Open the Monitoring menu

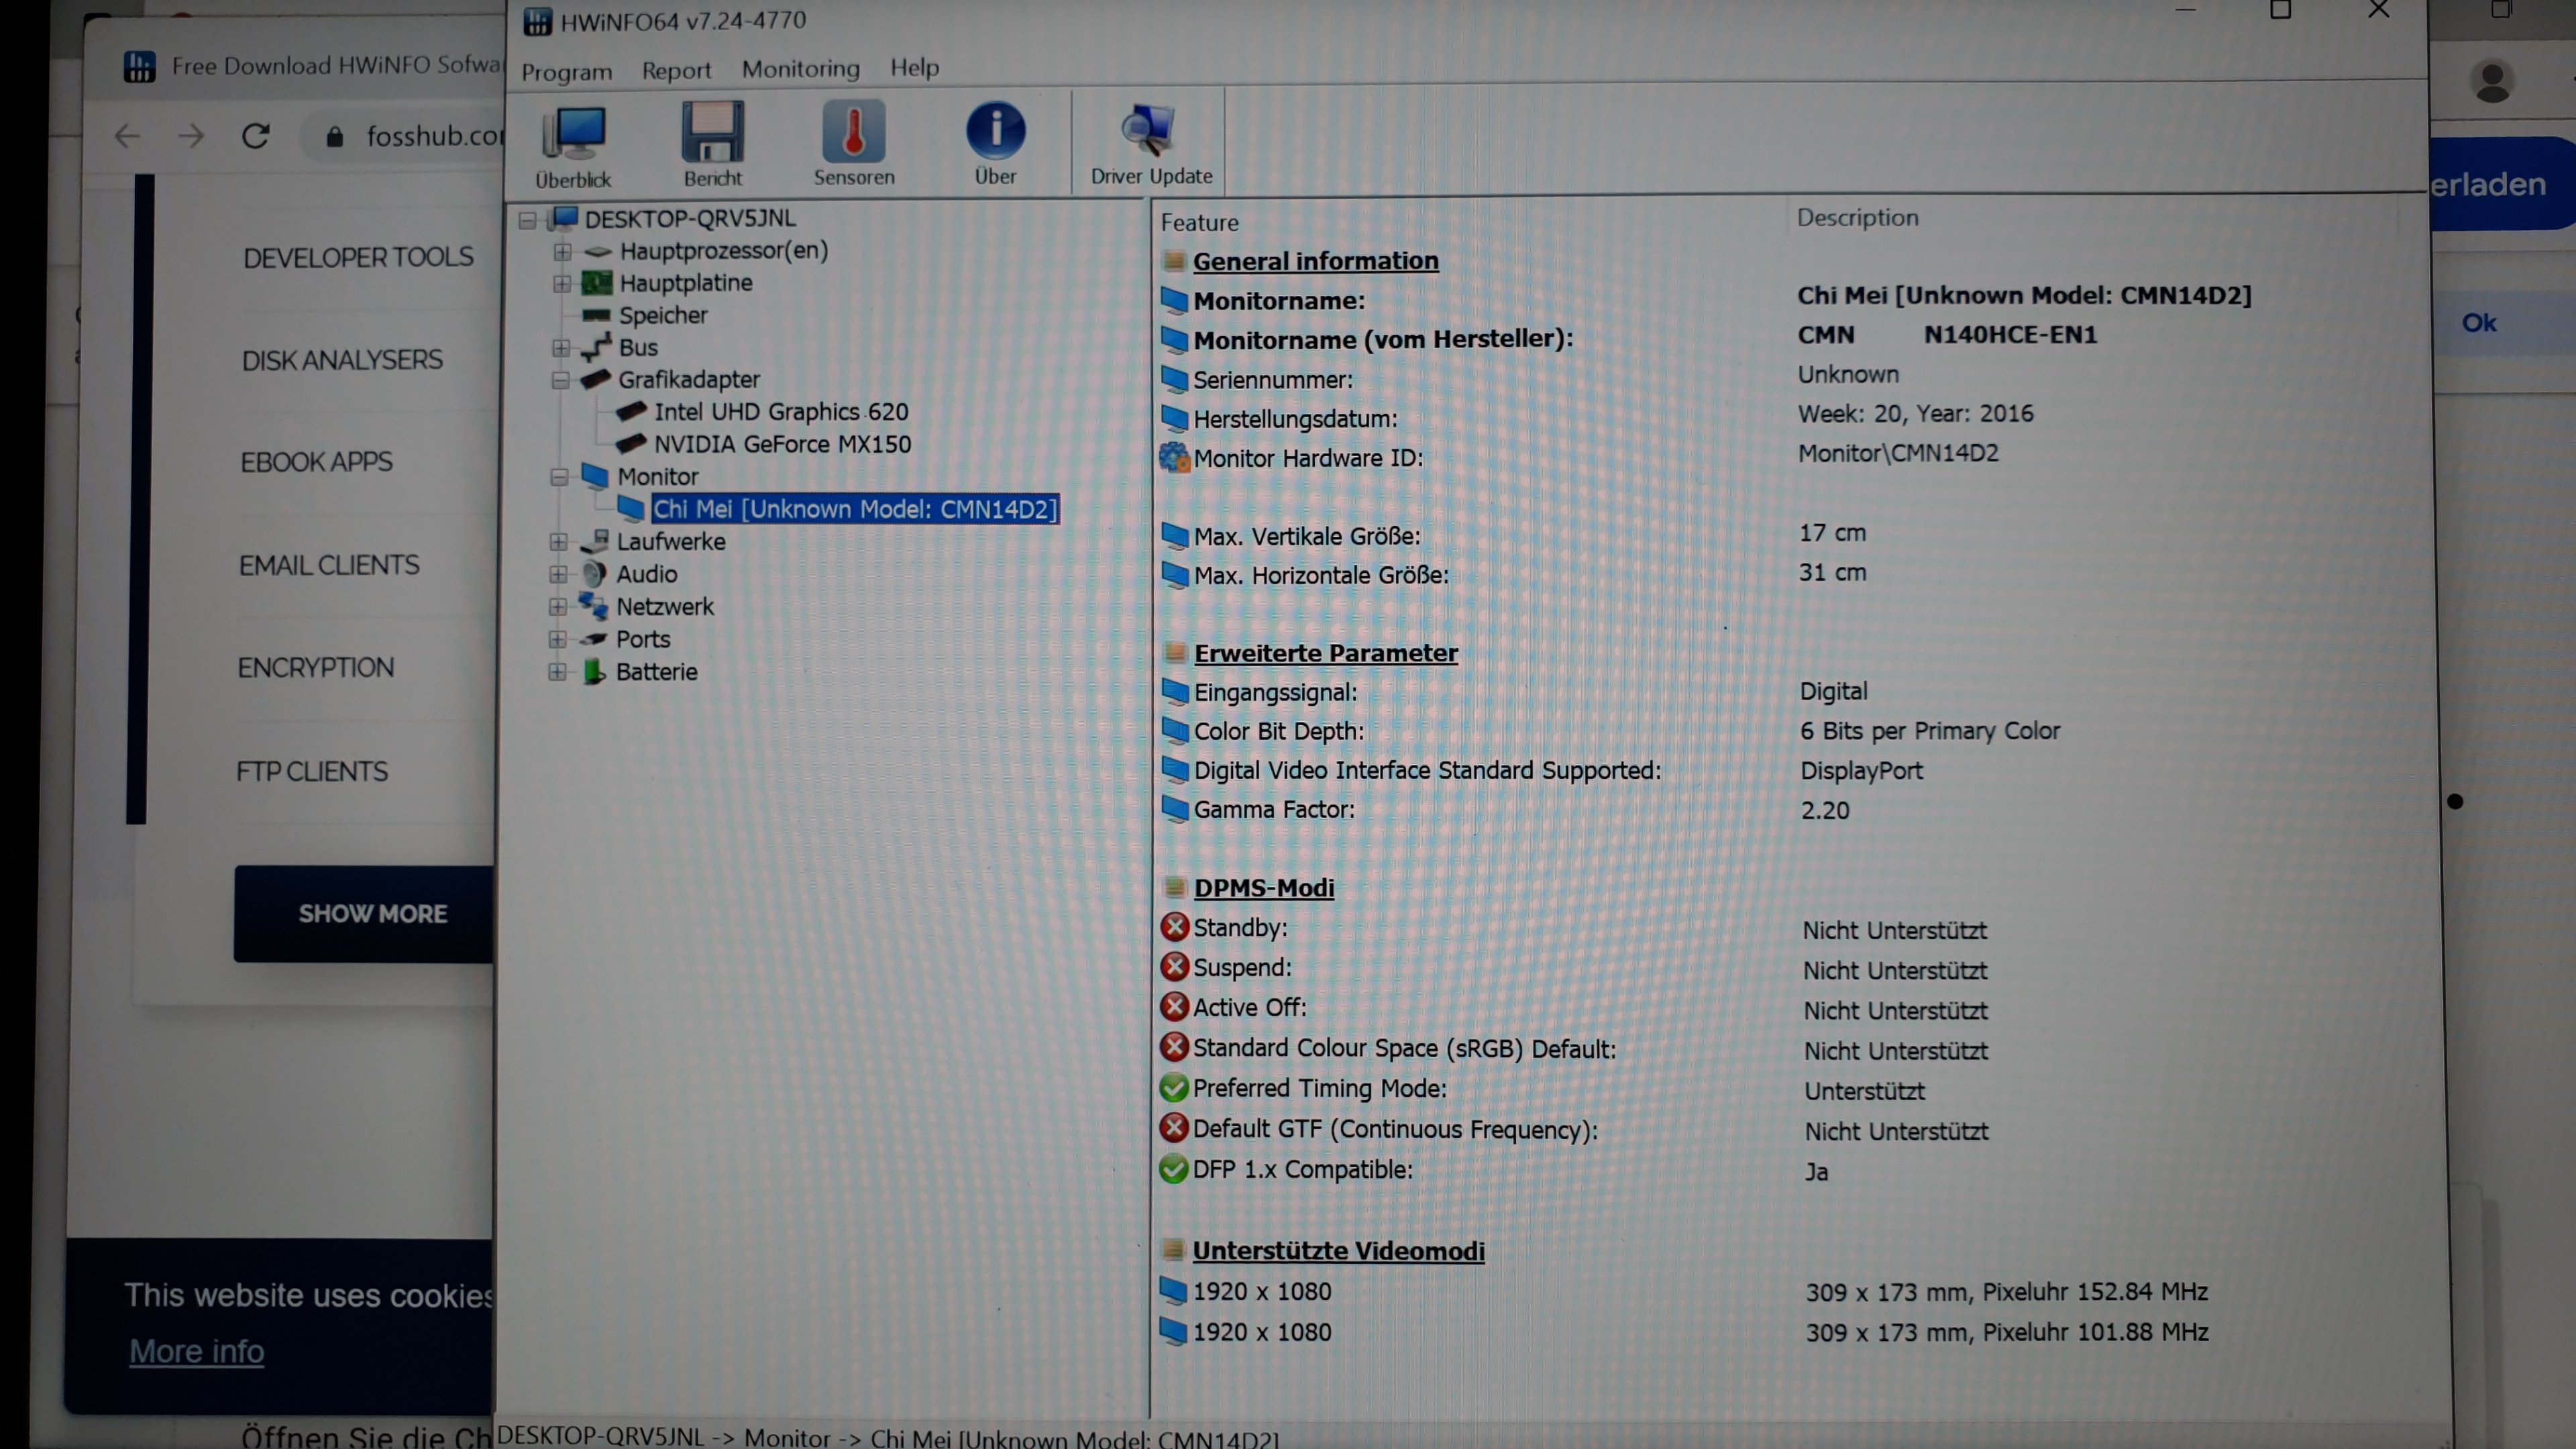tap(800, 69)
